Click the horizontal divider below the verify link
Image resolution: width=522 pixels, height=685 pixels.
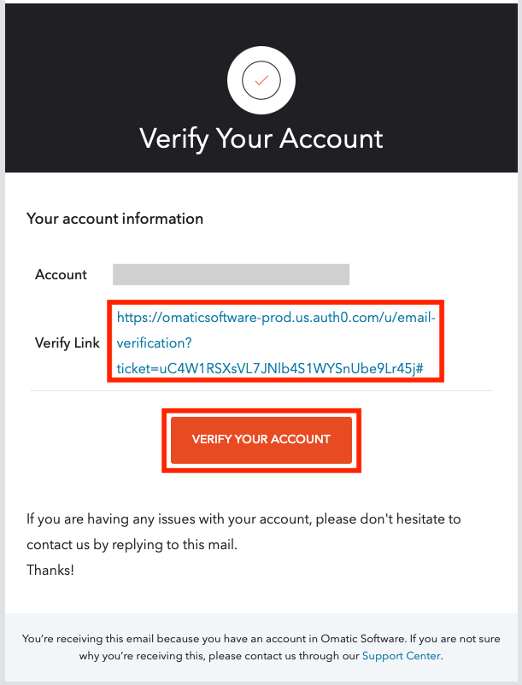click(x=261, y=391)
